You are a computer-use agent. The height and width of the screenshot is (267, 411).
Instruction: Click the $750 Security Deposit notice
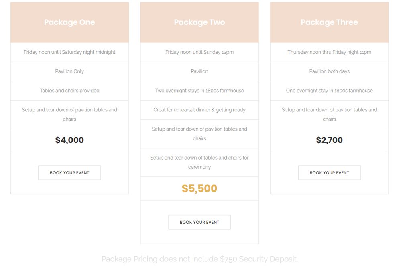199,259
